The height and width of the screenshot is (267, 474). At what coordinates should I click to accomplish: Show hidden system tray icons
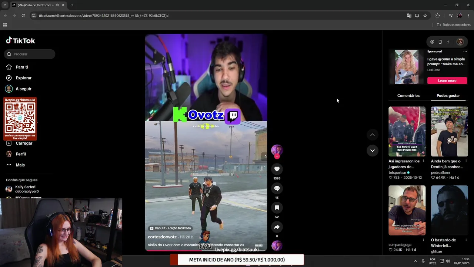(415, 261)
